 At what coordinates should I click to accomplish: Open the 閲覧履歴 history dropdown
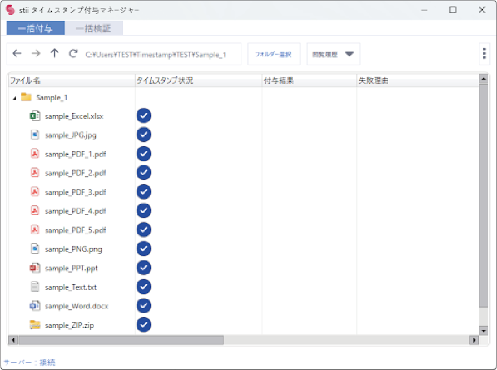click(x=333, y=54)
